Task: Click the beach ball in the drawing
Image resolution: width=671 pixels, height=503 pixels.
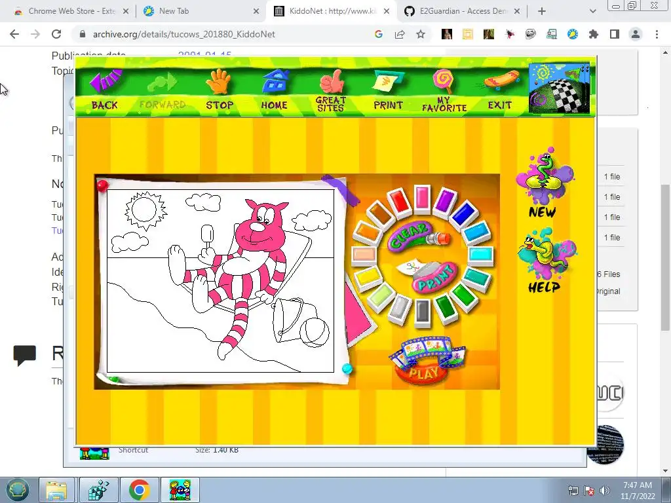Action: (315, 332)
